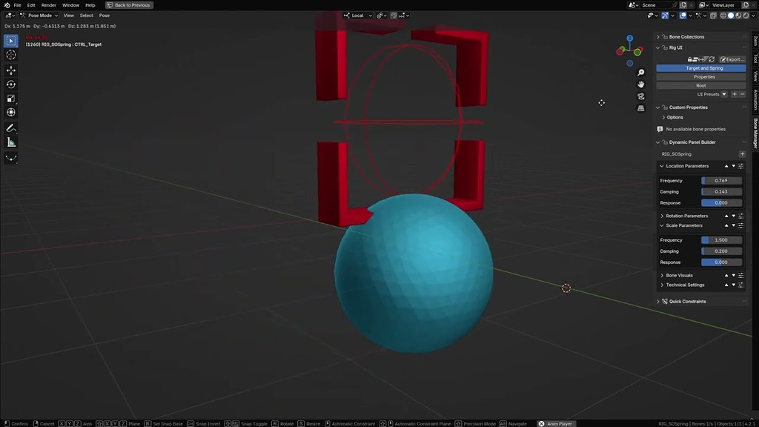Add UI preset with plus button

click(x=735, y=94)
